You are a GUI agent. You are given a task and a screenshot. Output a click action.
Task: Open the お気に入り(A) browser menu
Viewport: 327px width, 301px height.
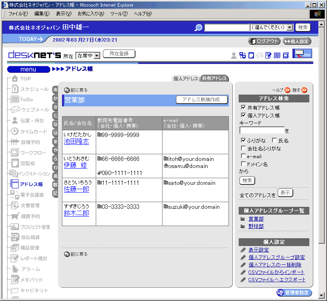[91, 14]
